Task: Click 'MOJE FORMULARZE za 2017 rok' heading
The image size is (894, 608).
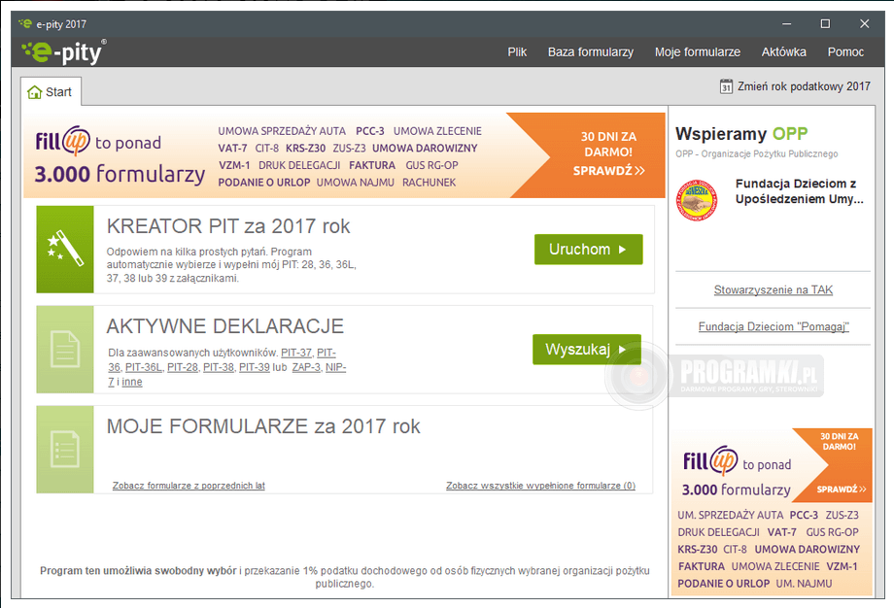Action: click(263, 426)
